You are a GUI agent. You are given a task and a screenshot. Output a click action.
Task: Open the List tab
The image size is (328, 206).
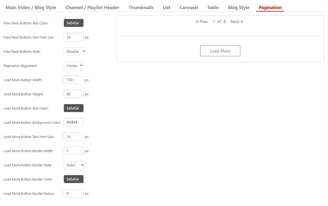pyautogui.click(x=167, y=8)
